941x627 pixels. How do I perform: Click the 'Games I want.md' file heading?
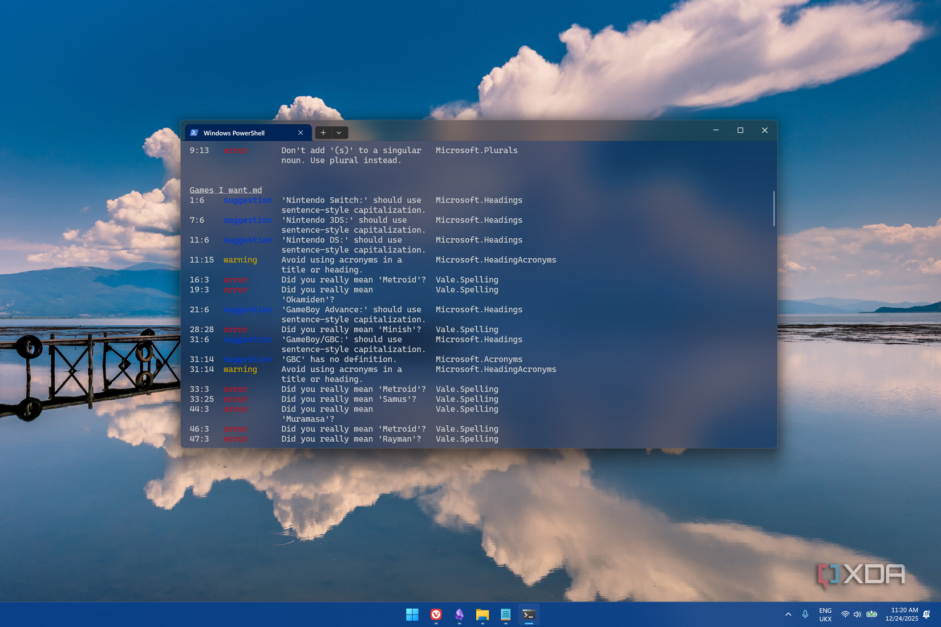tap(226, 190)
